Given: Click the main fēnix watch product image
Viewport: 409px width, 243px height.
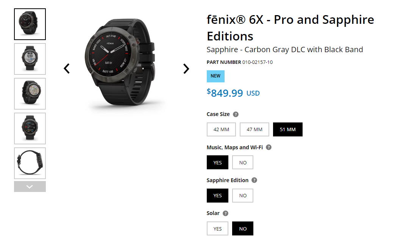Looking at the screenshot, I should point(120,64).
